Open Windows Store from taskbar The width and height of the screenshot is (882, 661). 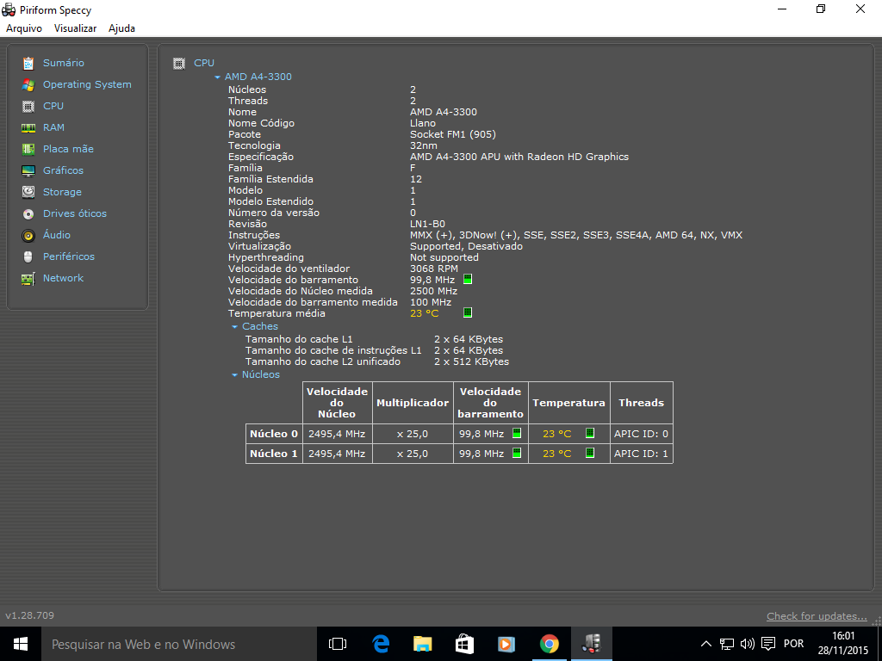point(464,644)
